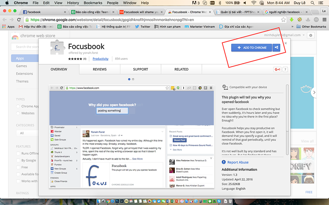Check the By Google feature box
329x205 pixels.
(x=18, y=160)
